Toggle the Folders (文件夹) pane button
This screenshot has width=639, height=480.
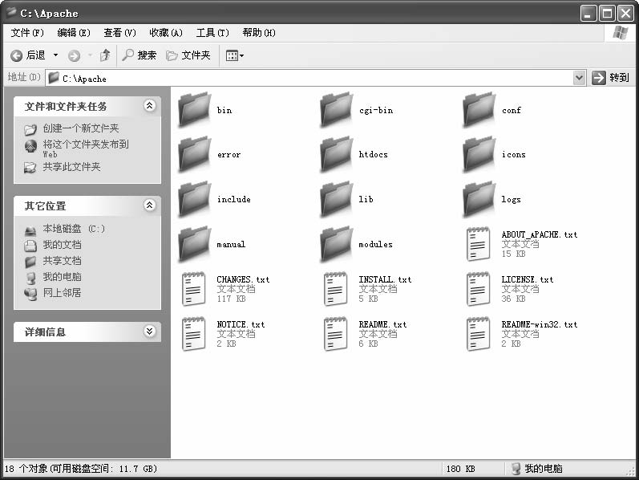pyautogui.click(x=188, y=55)
